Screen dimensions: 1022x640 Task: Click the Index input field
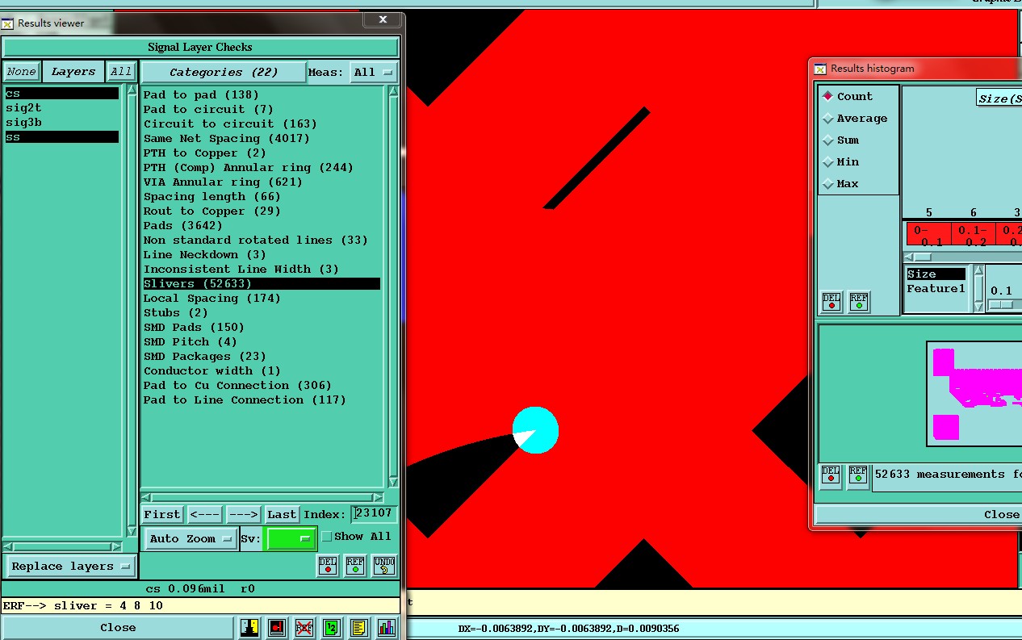374,513
